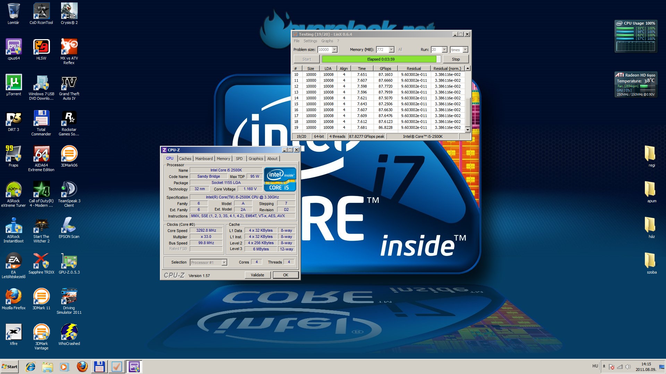
Task: Launch ASRock InstantBoot icon
Action: point(14,230)
